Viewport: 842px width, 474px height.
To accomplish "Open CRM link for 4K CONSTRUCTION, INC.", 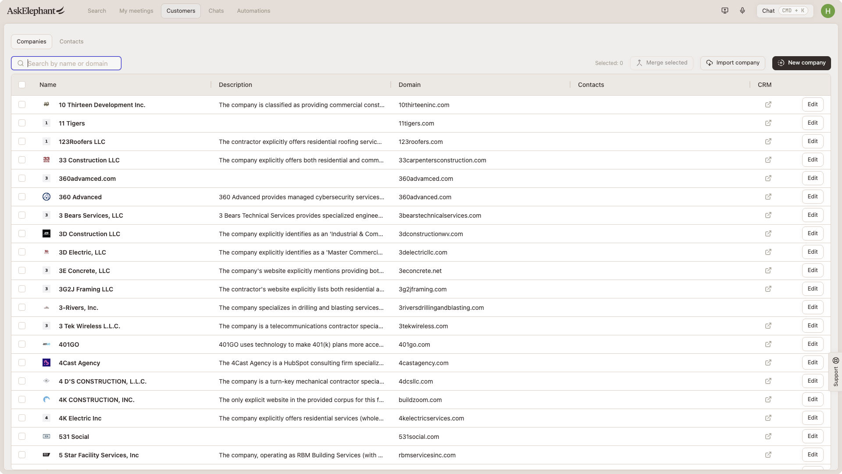I will click(768, 399).
